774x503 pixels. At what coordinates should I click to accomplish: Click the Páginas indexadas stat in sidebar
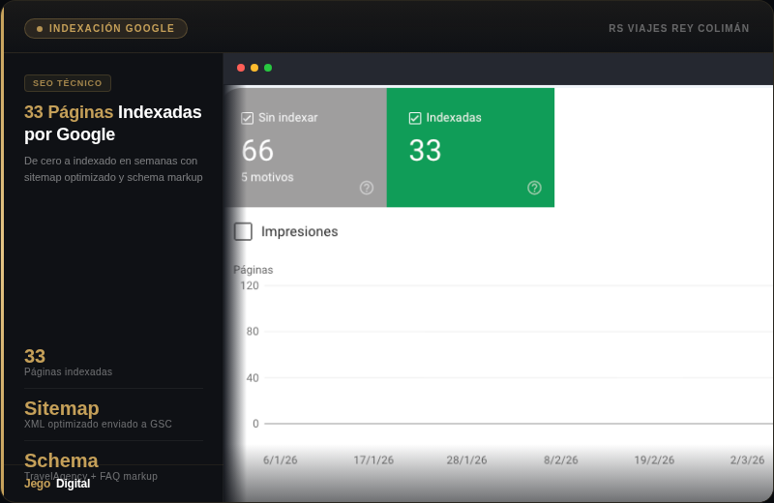tap(68, 371)
